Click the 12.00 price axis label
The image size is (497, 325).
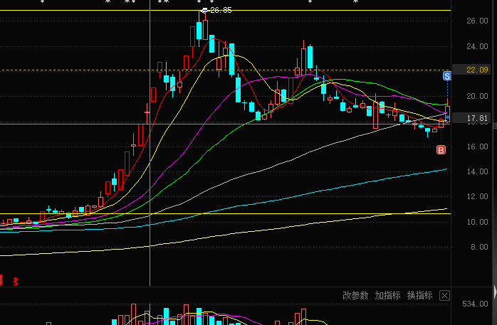(477, 196)
